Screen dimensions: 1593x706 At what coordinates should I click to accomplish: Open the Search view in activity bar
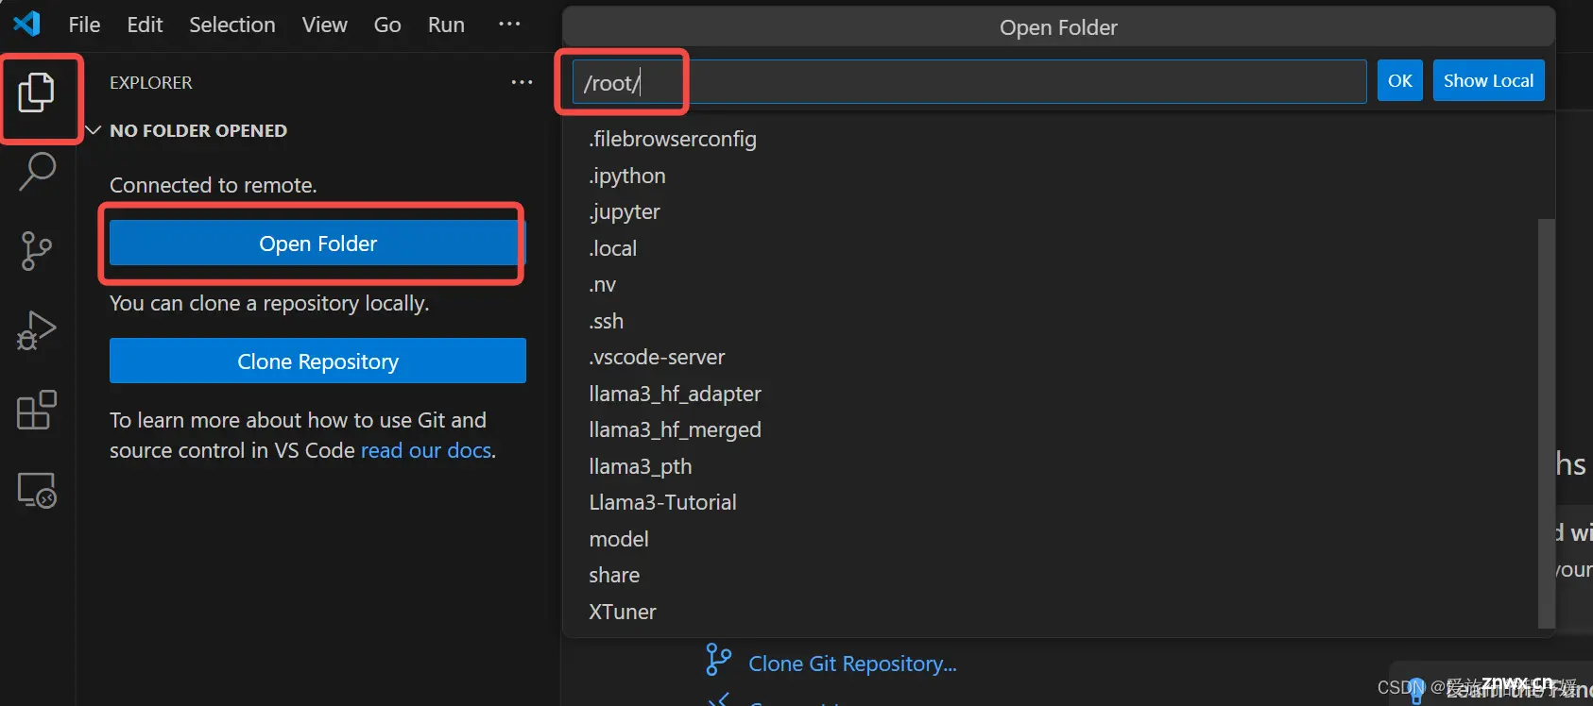pos(37,171)
